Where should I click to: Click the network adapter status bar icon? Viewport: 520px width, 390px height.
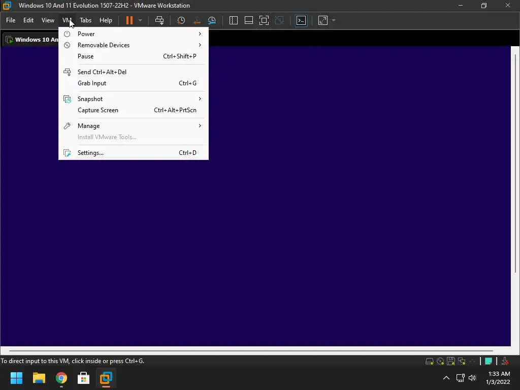tap(462, 361)
